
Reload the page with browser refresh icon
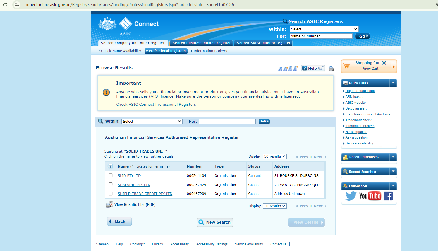point(5,5)
